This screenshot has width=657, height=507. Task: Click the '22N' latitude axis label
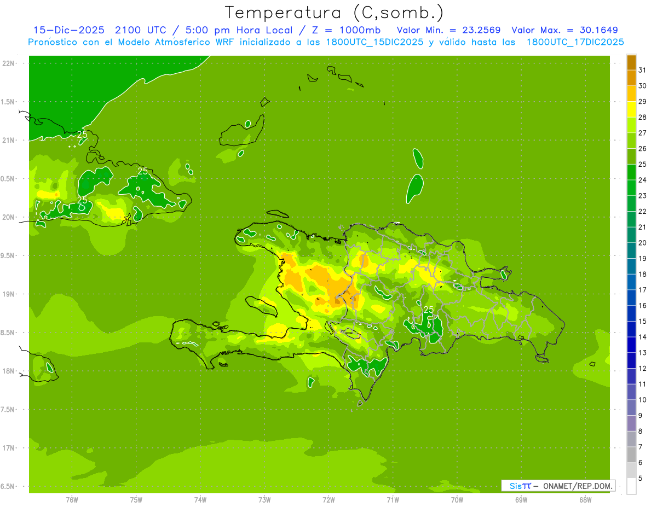[x=8, y=63]
